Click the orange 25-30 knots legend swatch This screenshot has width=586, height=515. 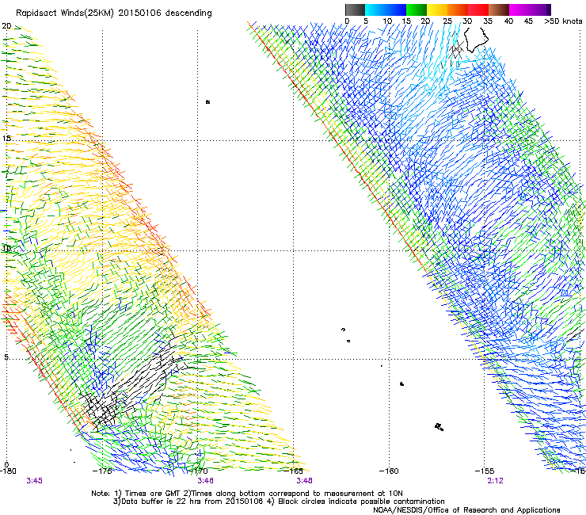coord(458,10)
